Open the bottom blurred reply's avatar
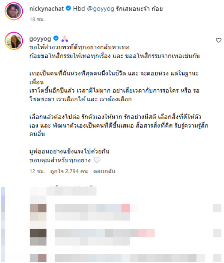 click(x=38, y=258)
